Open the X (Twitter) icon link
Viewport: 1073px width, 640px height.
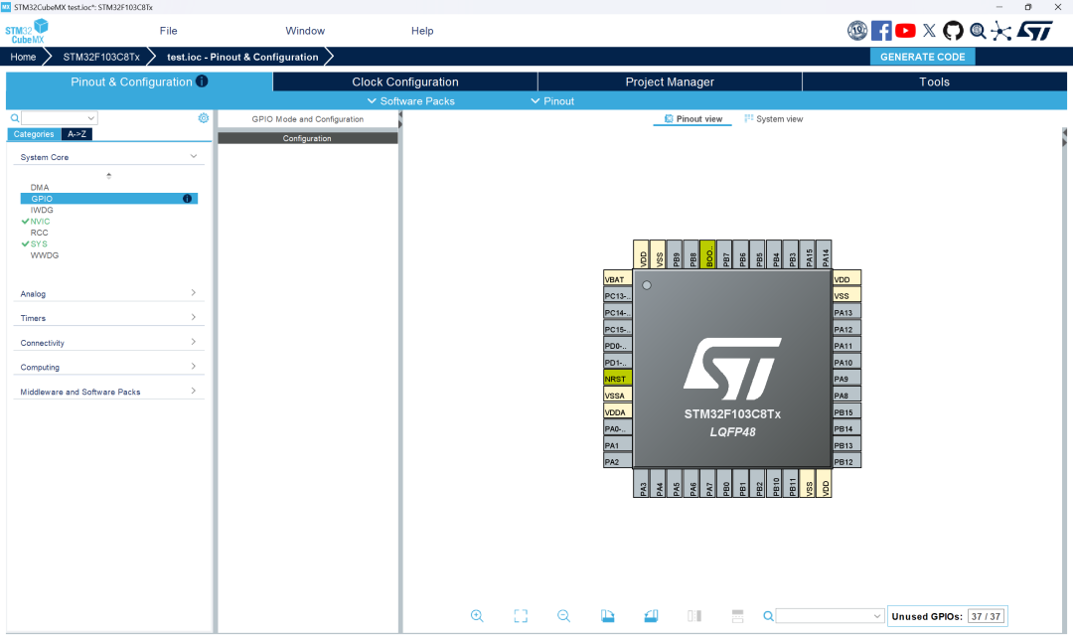(929, 31)
